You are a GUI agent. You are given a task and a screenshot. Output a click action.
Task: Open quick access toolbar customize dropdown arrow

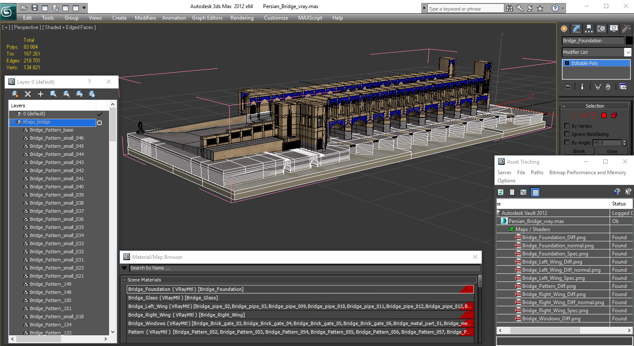point(84,8)
